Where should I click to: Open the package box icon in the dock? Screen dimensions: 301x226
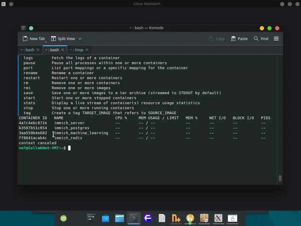[x=204, y=218]
